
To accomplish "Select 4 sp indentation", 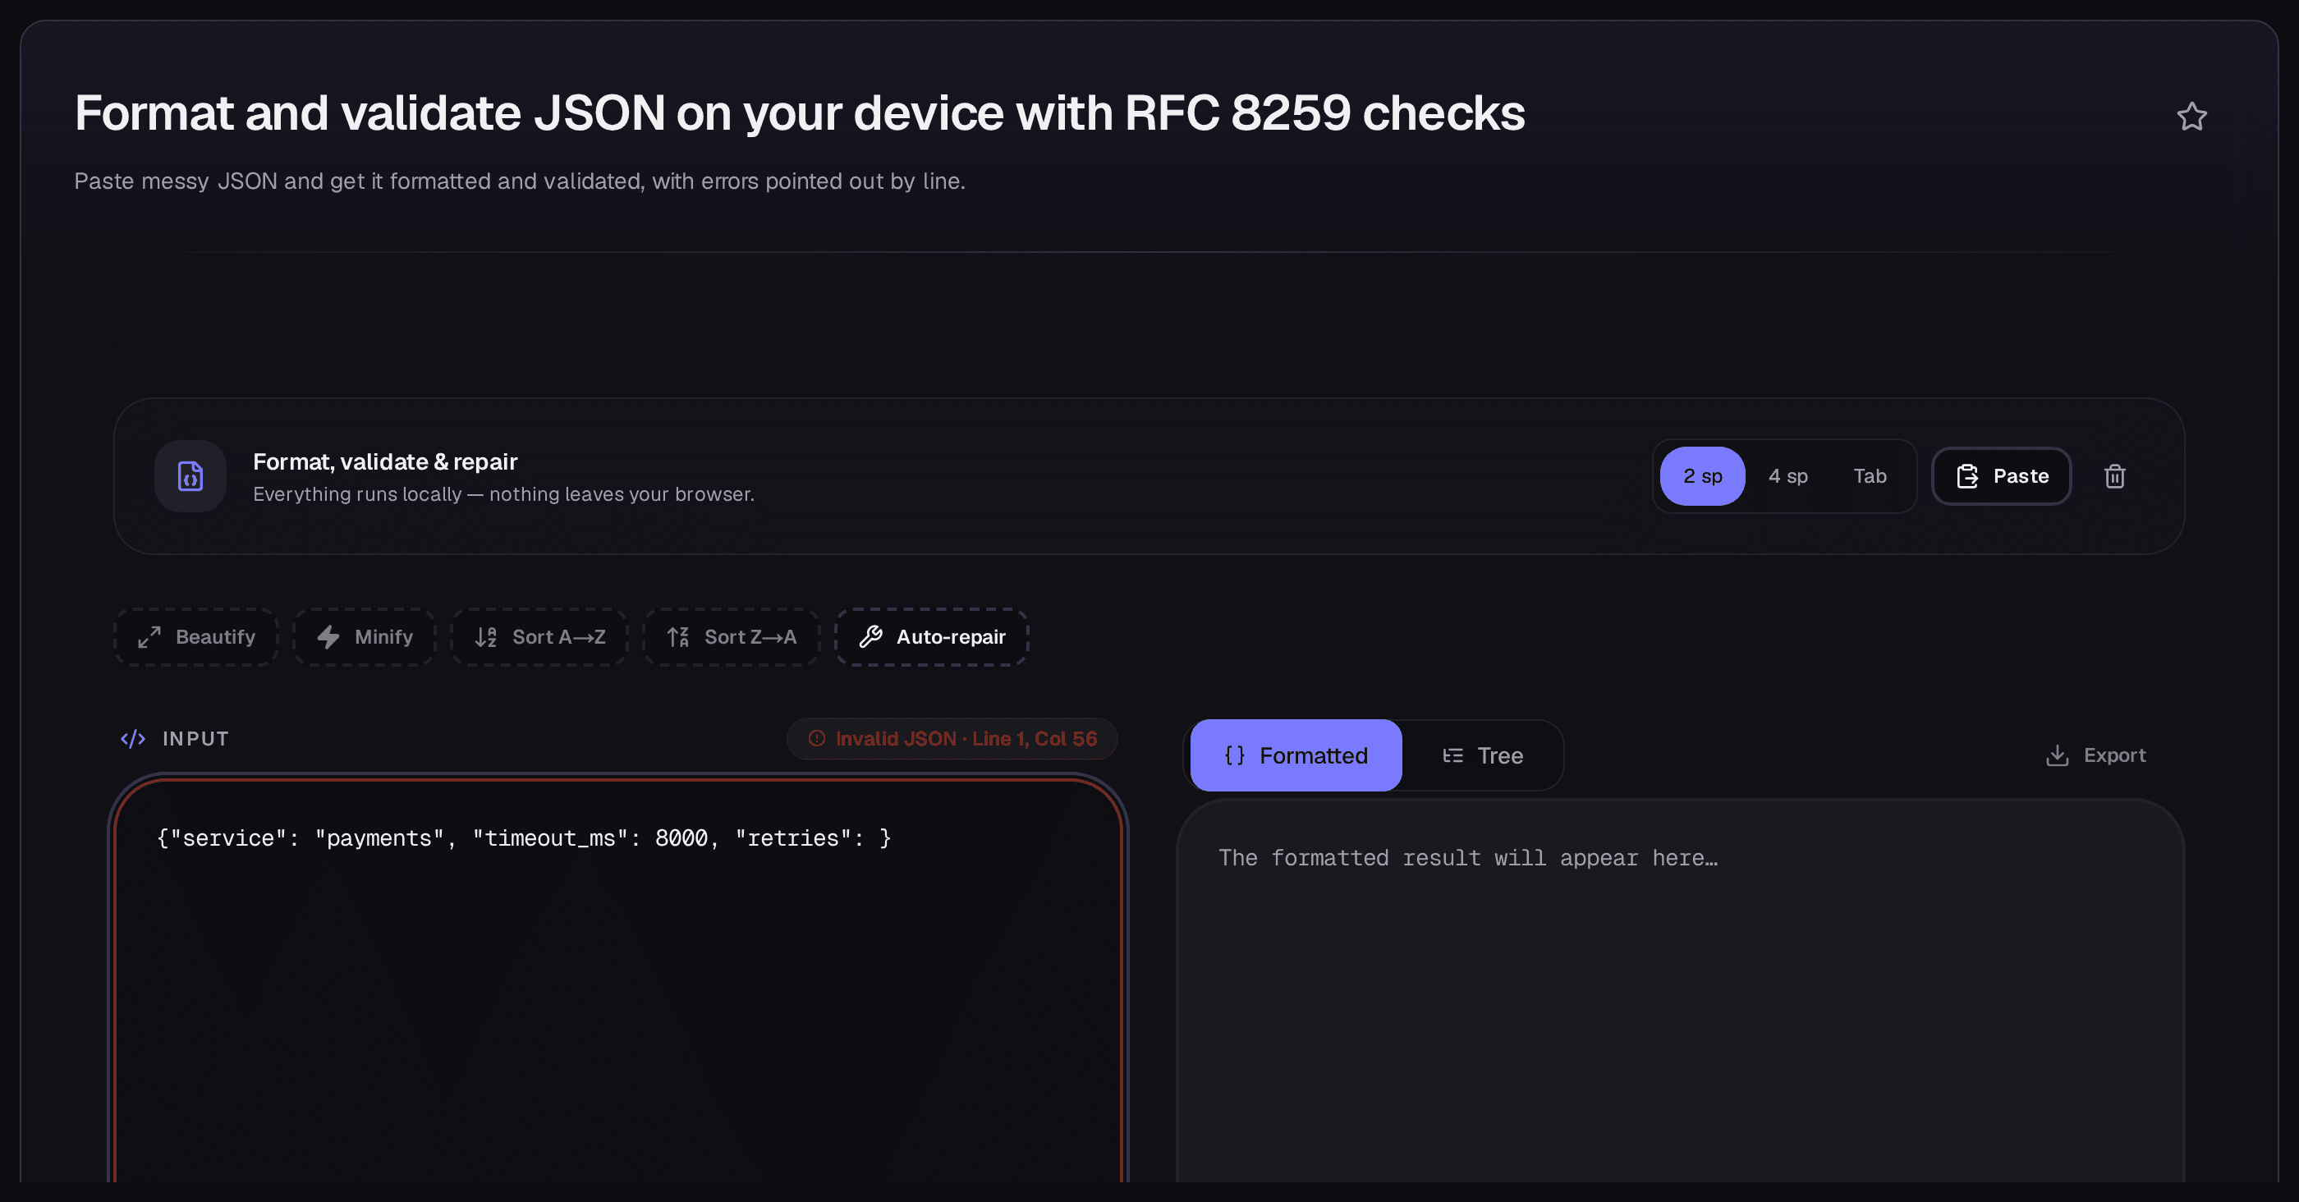I will pos(1787,475).
